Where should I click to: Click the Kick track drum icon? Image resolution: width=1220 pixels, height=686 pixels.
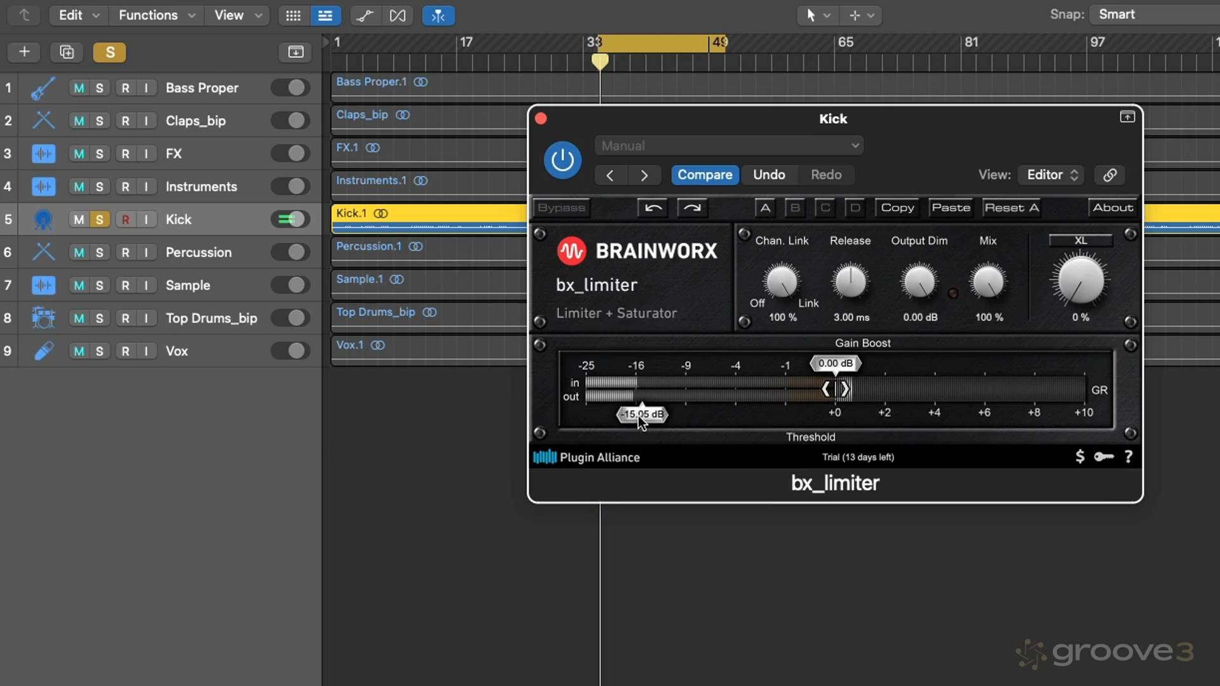coord(43,220)
